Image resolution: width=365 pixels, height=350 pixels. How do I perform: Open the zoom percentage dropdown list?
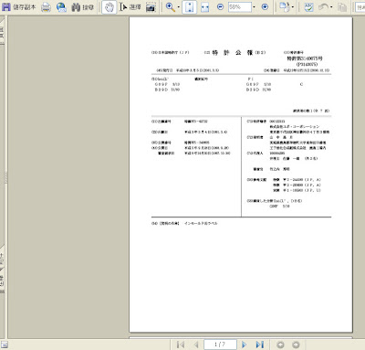tap(255, 7)
